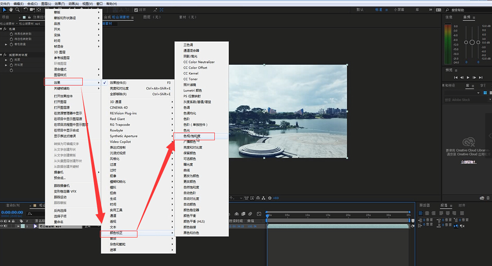The width and height of the screenshot is (492, 266).
Task: Adjust the center audio level slider knob
Action: (472, 42)
